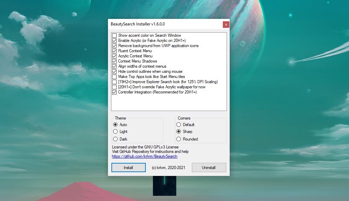Image resolution: width=349 pixels, height=201 pixels.
Task: Enable Show accent color on Search Window
Action: coord(114,36)
